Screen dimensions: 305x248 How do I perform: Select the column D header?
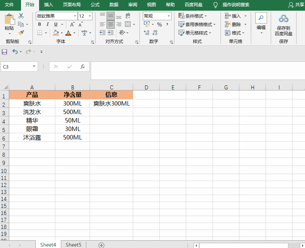click(146, 87)
